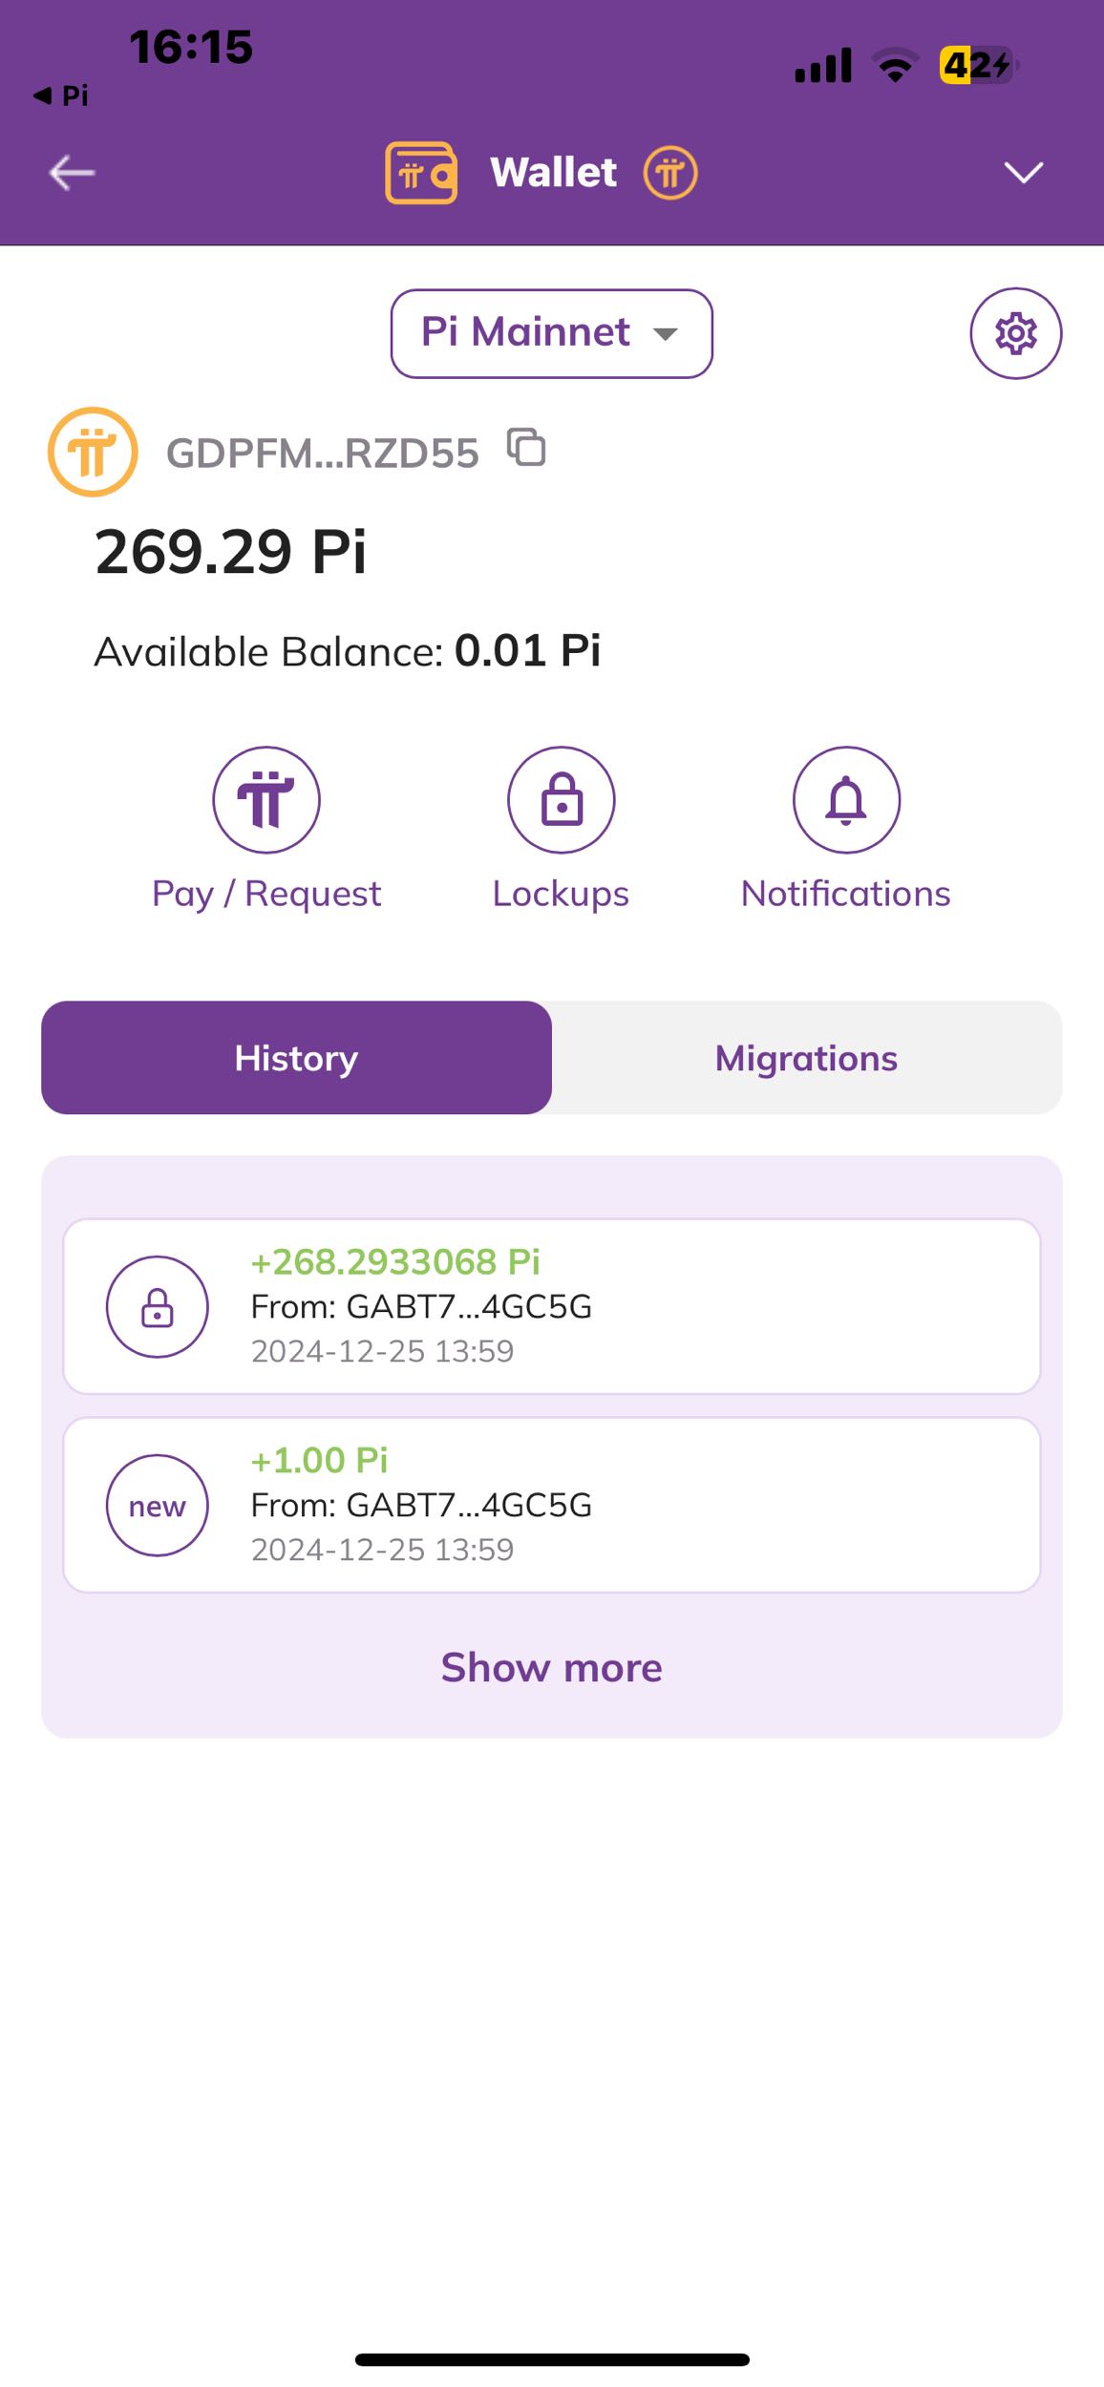This screenshot has width=1104, height=2387.
Task: Click the wallet icon in header
Action: tap(421, 173)
